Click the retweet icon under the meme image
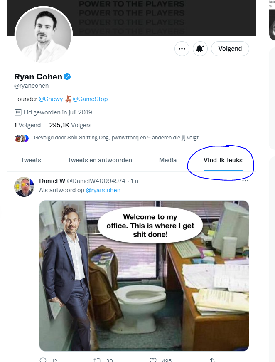The height and width of the screenshot is (362, 275). coord(96,359)
